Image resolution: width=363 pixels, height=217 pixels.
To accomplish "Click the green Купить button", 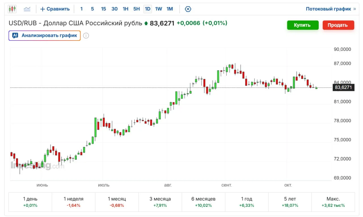I will point(302,25).
